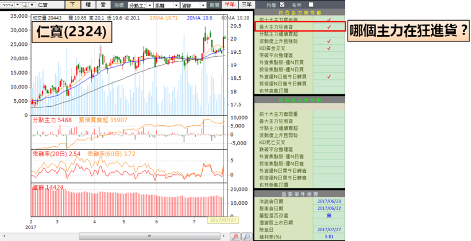Click 分點主力連續買超 condition row
471x241 pixels.
[x=299, y=34]
